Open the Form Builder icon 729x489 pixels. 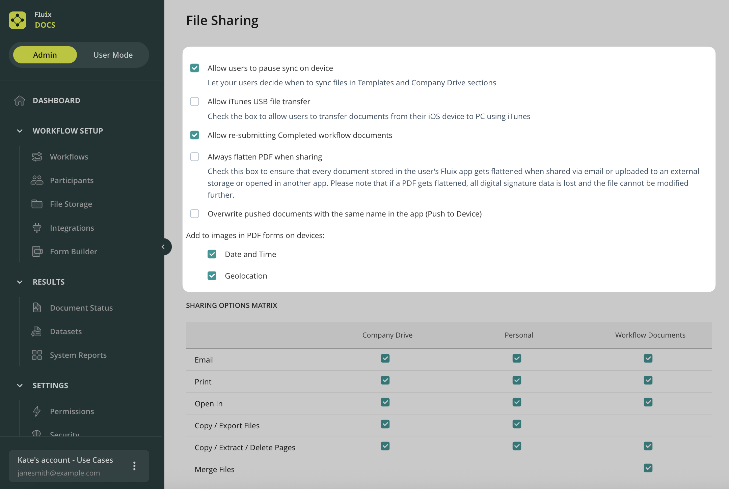(x=37, y=252)
